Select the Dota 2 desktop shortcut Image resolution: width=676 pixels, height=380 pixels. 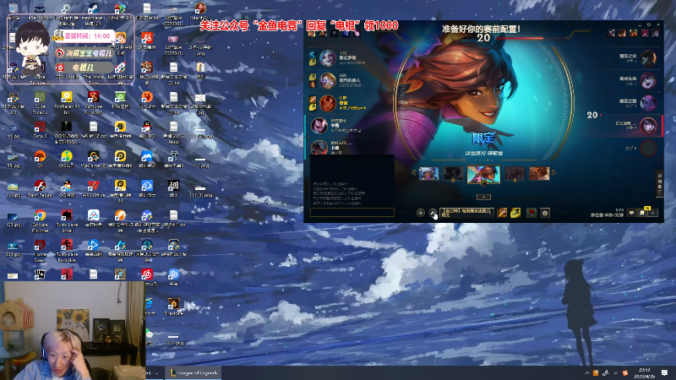coord(40,129)
